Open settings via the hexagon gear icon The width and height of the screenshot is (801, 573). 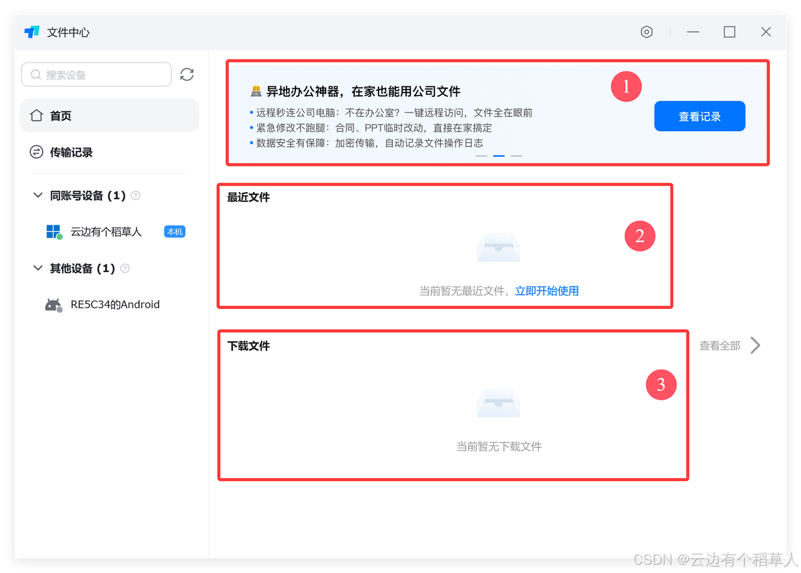pos(646,32)
